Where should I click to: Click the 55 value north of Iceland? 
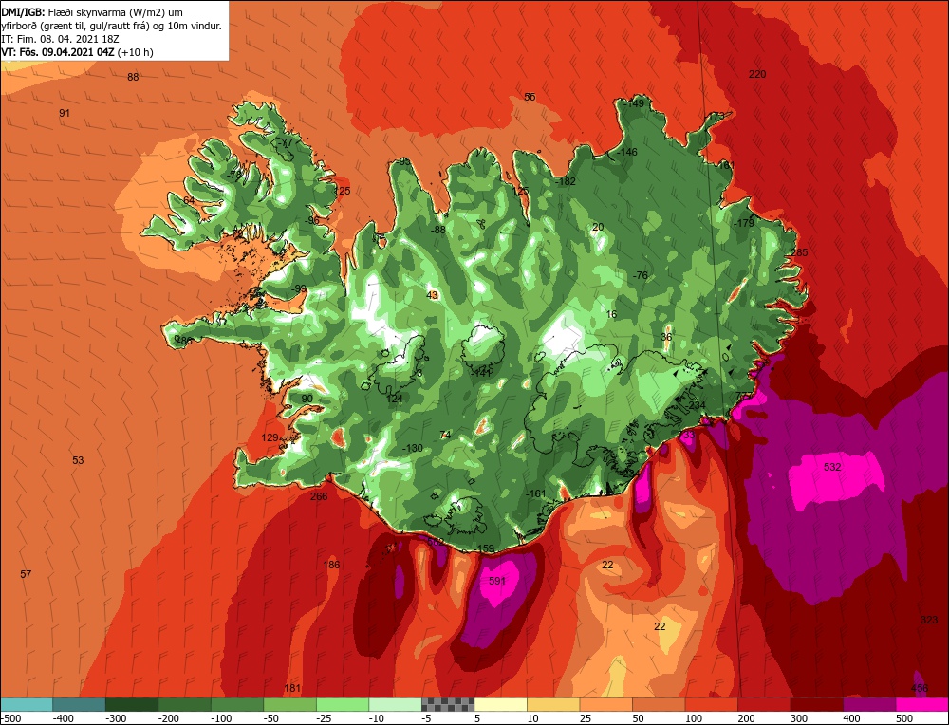click(530, 97)
